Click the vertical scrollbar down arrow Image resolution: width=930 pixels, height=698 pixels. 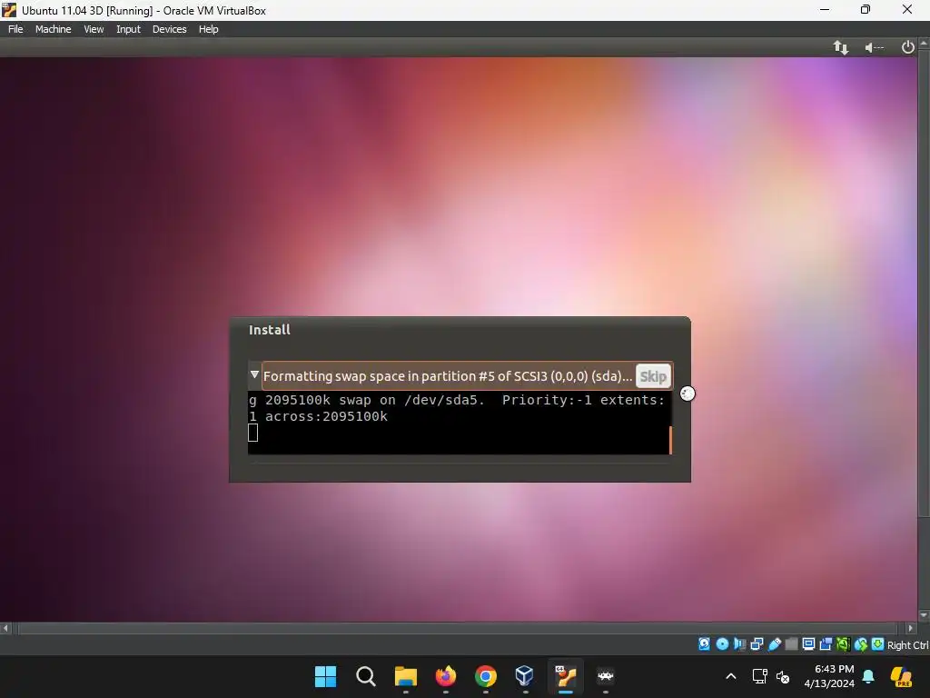tap(924, 615)
